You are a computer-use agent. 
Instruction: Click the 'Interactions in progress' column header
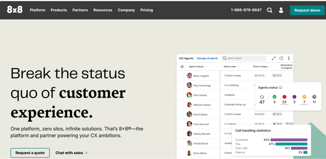(x=287, y=67)
